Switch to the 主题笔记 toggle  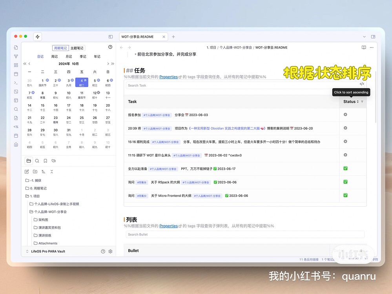pyautogui.click(x=76, y=48)
